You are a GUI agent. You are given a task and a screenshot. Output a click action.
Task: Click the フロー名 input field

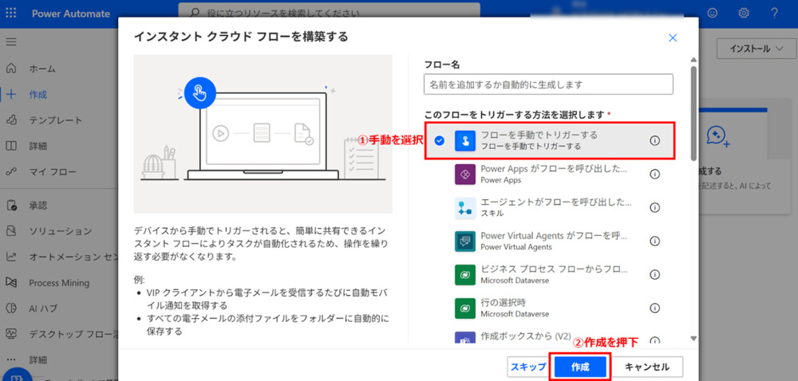point(549,84)
